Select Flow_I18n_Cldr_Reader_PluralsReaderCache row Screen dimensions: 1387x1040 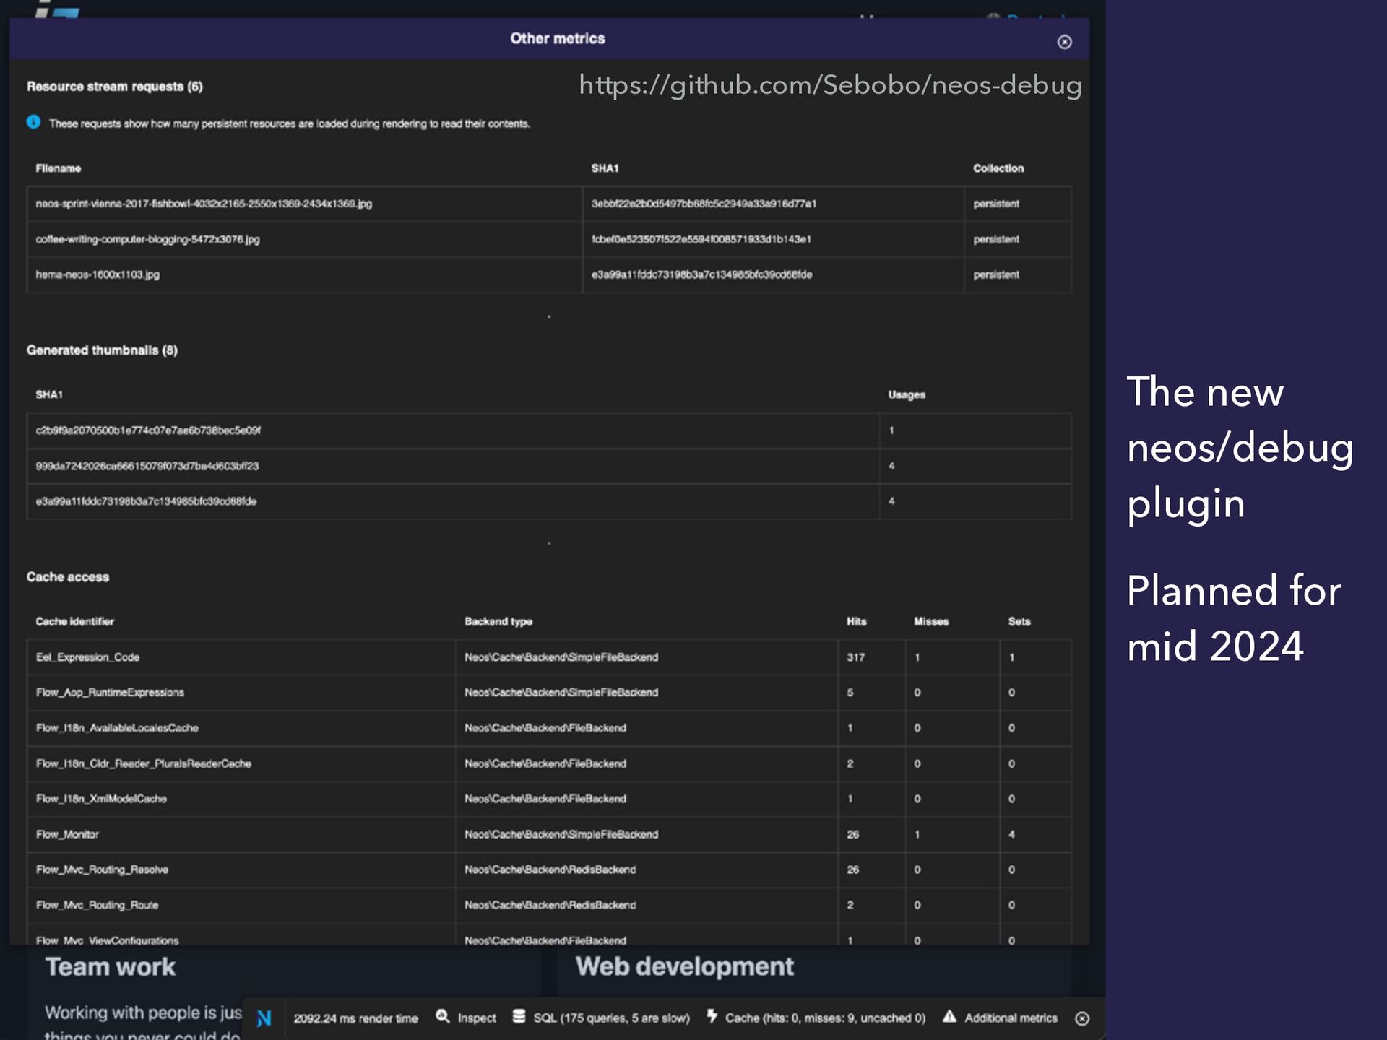(549, 763)
